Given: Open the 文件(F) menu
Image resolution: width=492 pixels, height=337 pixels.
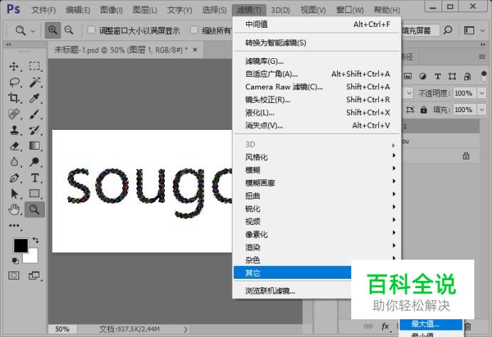Looking at the screenshot, I should 43,10.
